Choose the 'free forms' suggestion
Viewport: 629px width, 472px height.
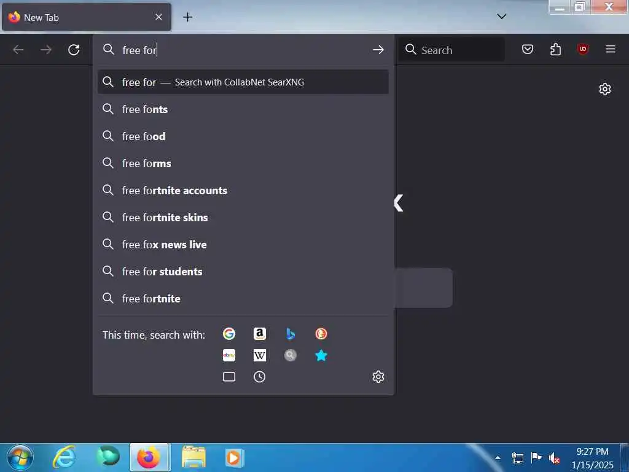243,163
